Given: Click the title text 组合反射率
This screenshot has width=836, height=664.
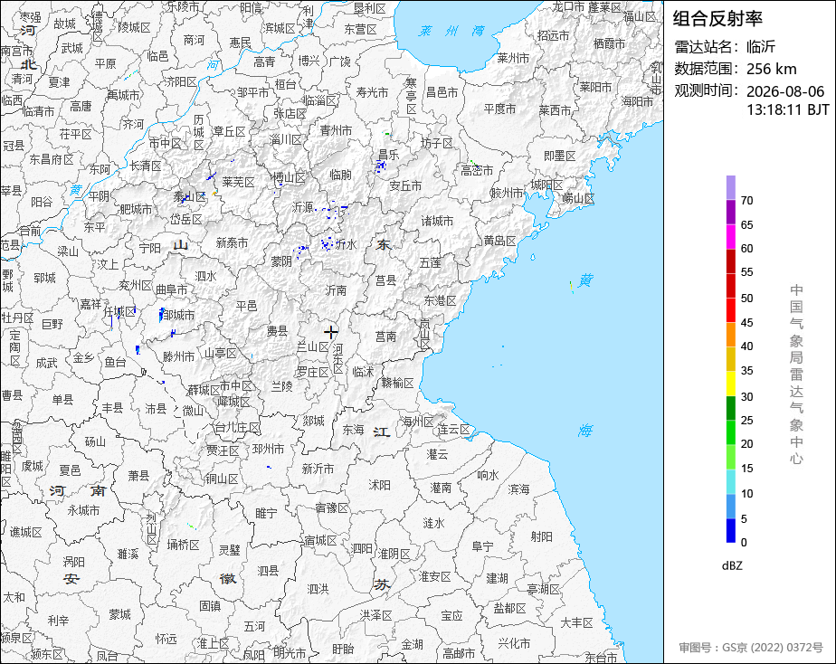Looking at the screenshot, I should 717,19.
